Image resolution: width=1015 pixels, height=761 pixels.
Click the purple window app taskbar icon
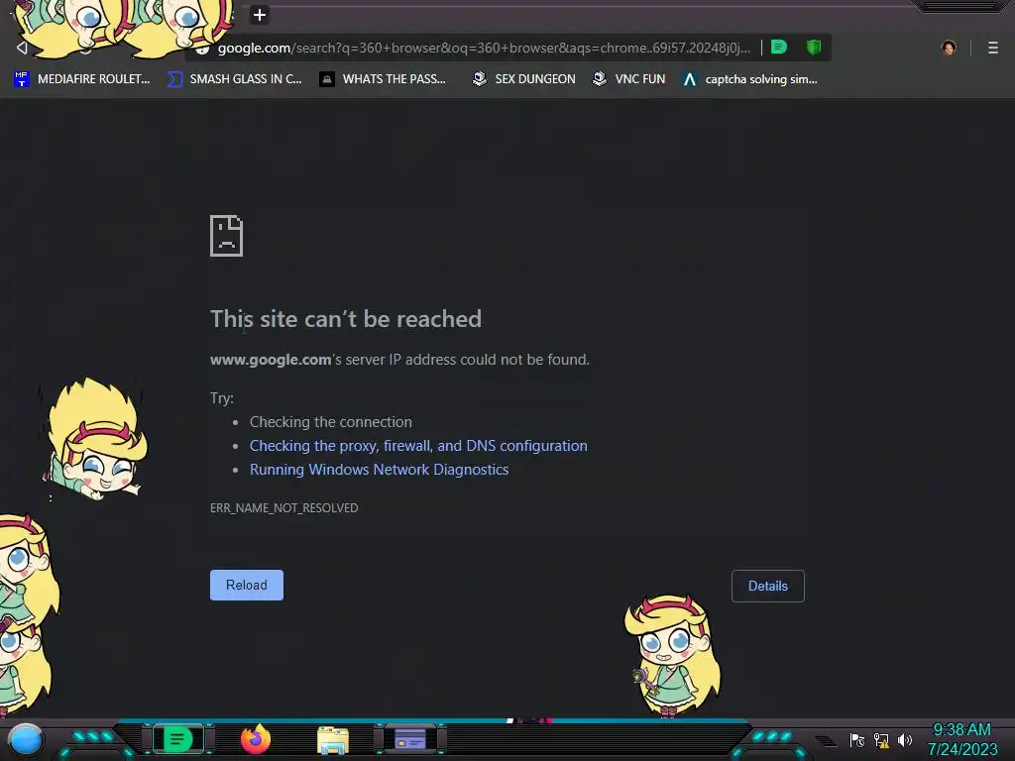(x=410, y=739)
